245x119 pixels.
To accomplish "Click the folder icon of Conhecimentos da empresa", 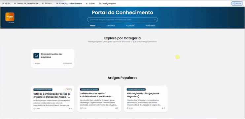I will [36, 56].
